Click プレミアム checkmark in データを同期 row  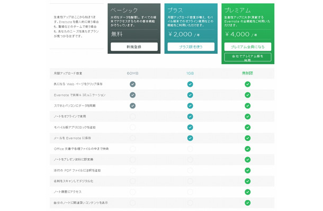(x=248, y=105)
